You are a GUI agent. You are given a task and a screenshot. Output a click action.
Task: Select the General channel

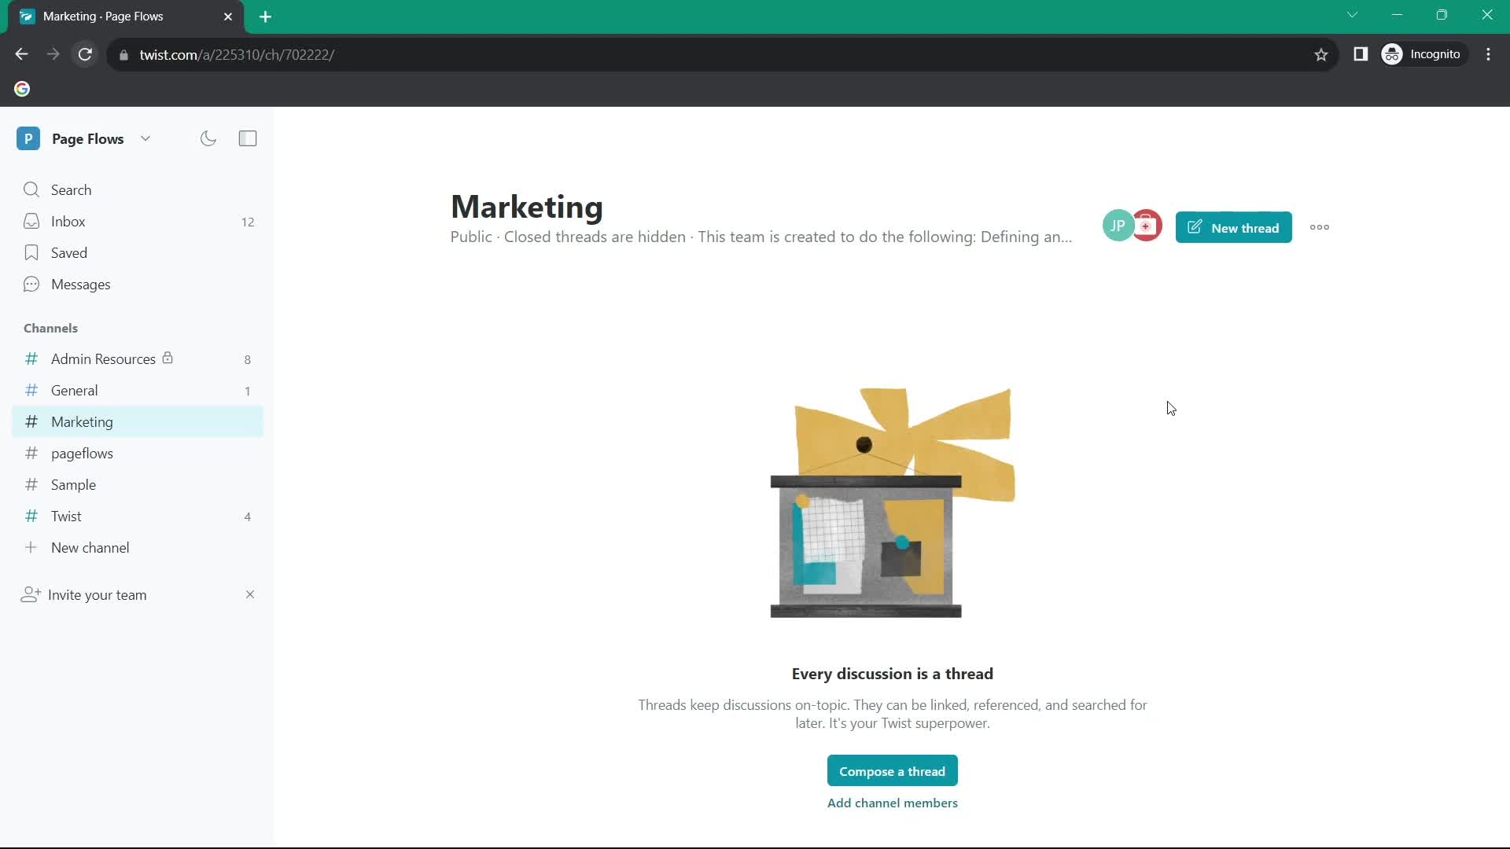pyautogui.click(x=74, y=390)
